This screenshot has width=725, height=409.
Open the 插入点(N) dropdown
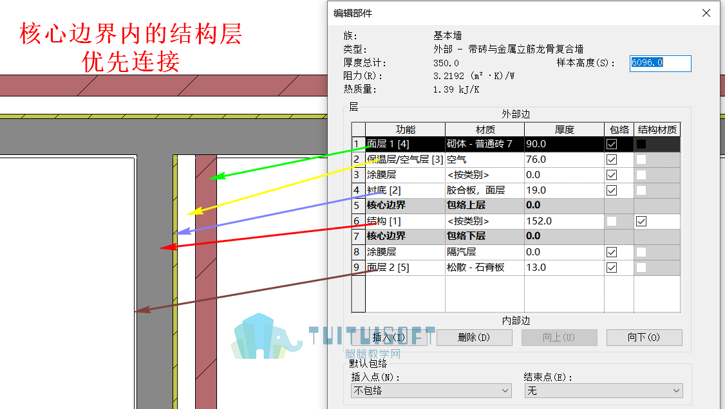click(x=431, y=390)
